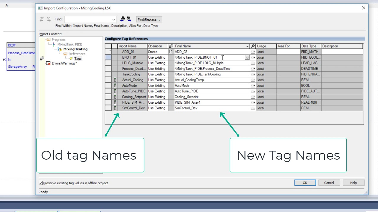The image size is (378, 212).
Task: Click Use Existing operation for TankCooling
Action: click(x=158, y=74)
